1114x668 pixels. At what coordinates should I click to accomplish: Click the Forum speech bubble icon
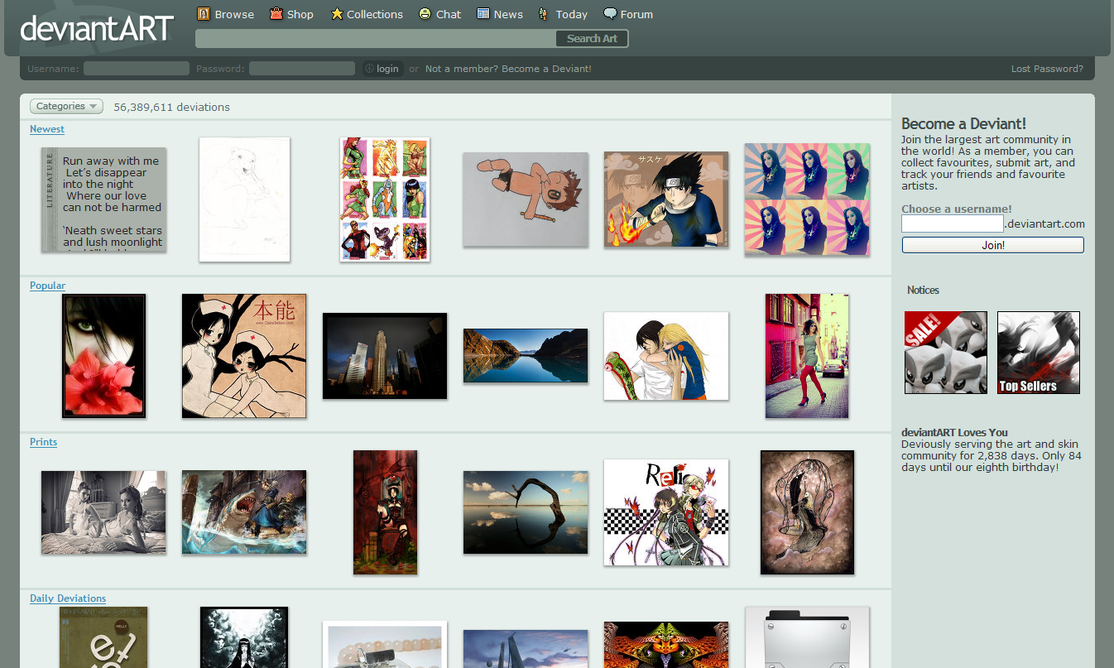[x=610, y=14]
